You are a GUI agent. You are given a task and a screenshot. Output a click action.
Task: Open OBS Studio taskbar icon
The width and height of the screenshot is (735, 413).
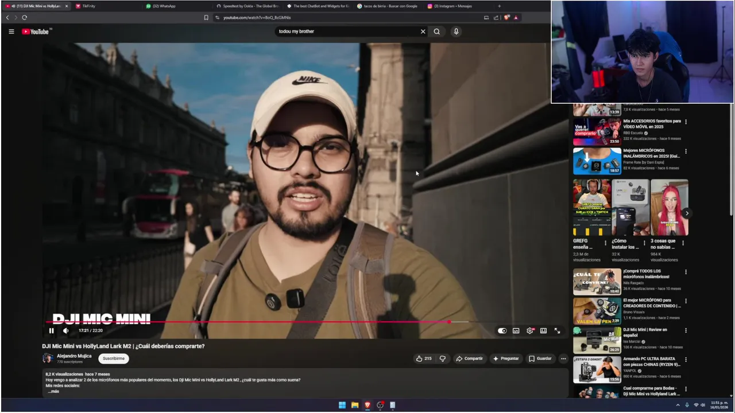coord(380,405)
